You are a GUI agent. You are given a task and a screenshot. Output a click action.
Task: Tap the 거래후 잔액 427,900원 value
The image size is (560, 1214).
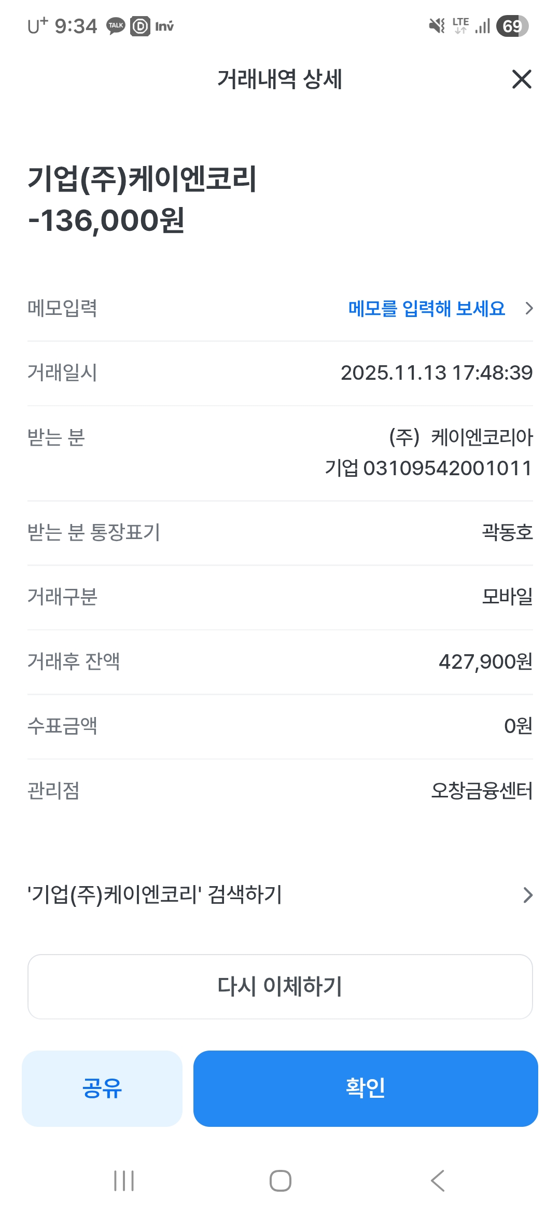485,661
